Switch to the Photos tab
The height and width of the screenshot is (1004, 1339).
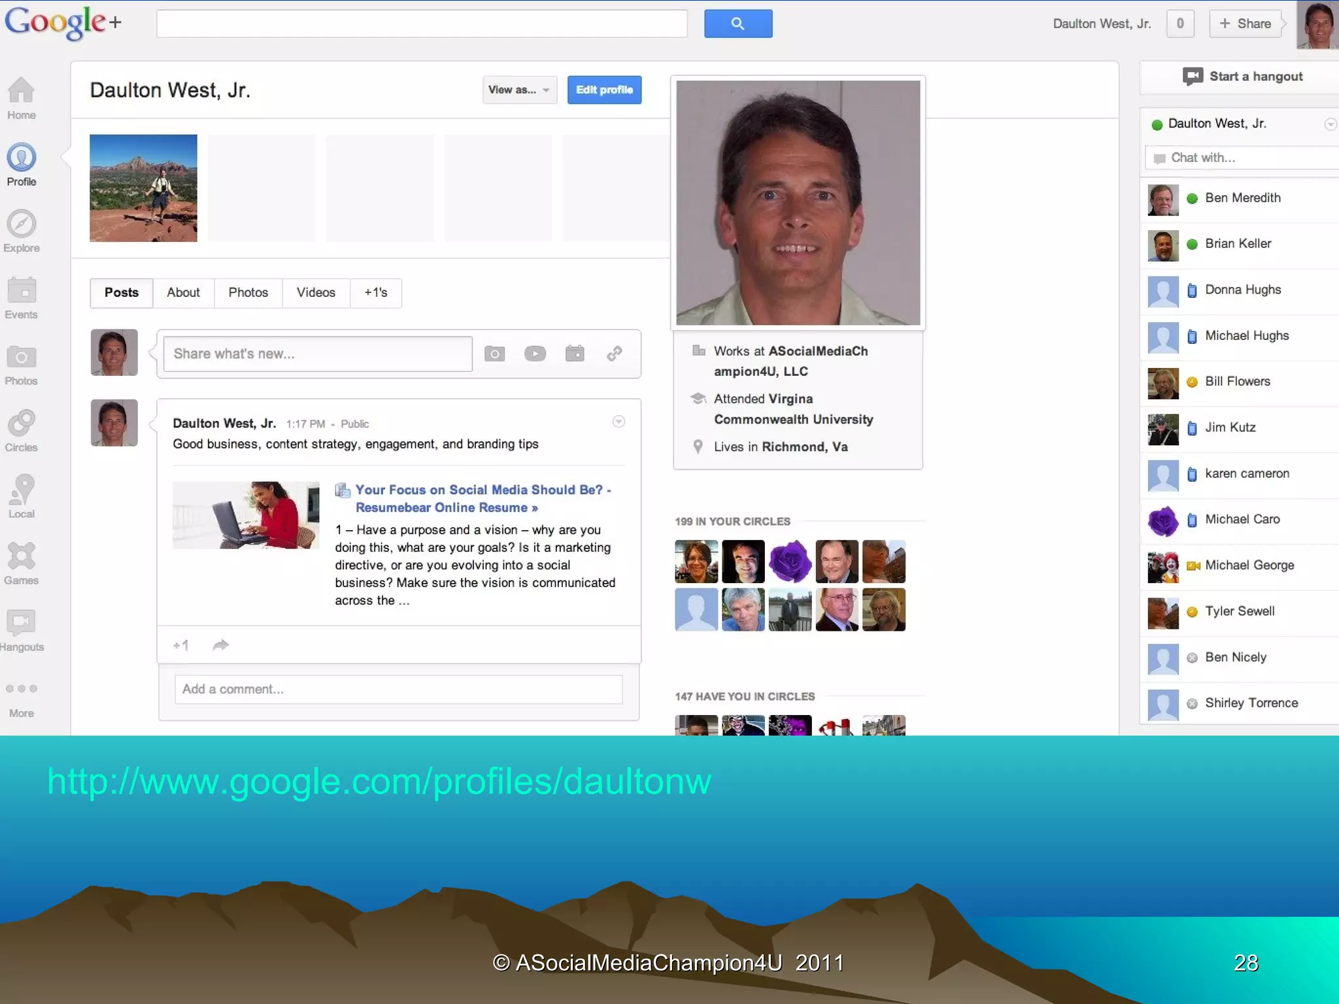click(x=248, y=293)
